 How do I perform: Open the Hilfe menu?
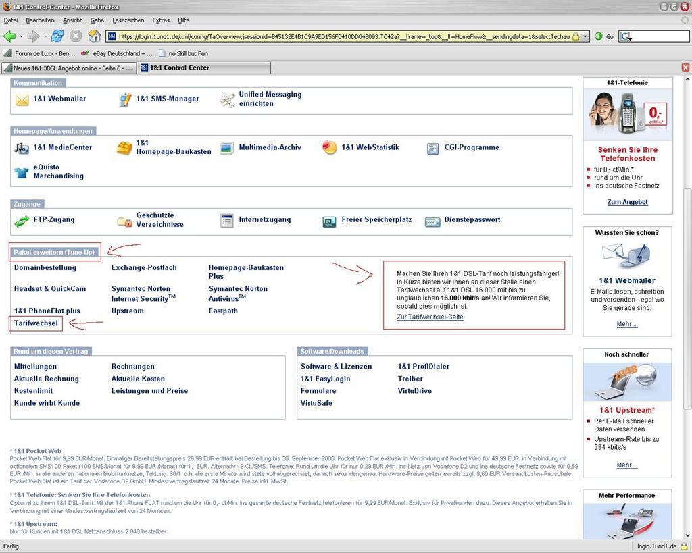point(184,20)
